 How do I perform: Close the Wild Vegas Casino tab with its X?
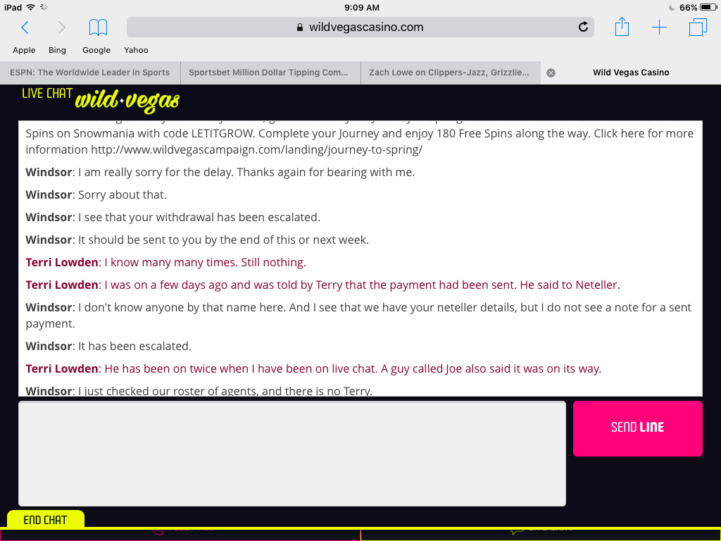pyautogui.click(x=551, y=73)
